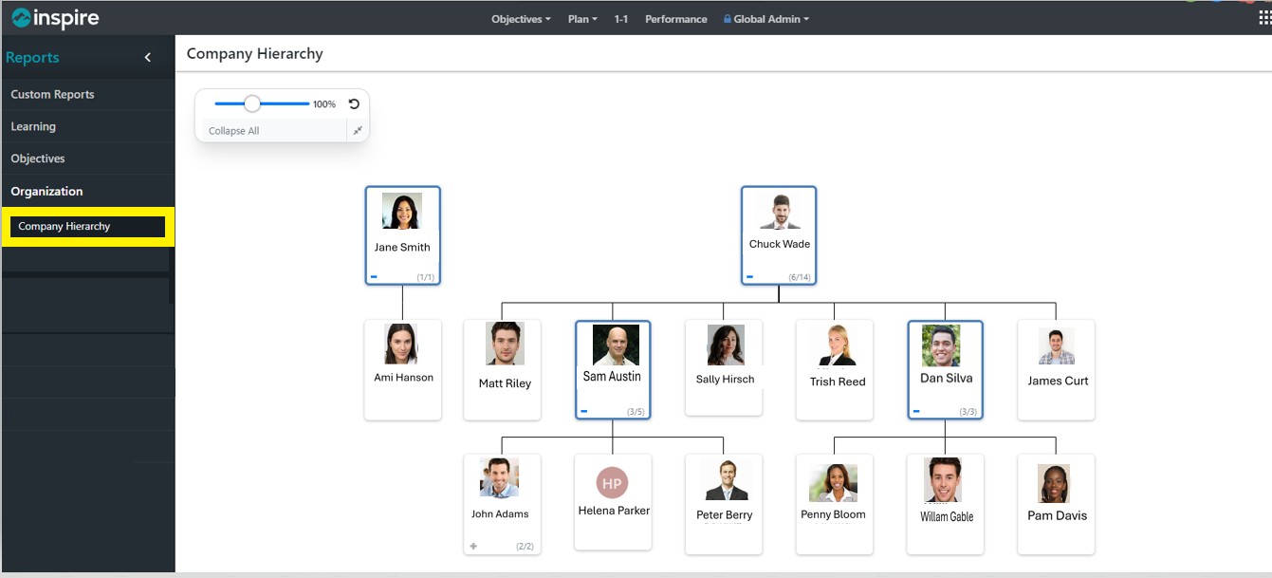Click Helena Parker's HP avatar initials
This screenshot has width=1272, height=578.
(x=613, y=482)
